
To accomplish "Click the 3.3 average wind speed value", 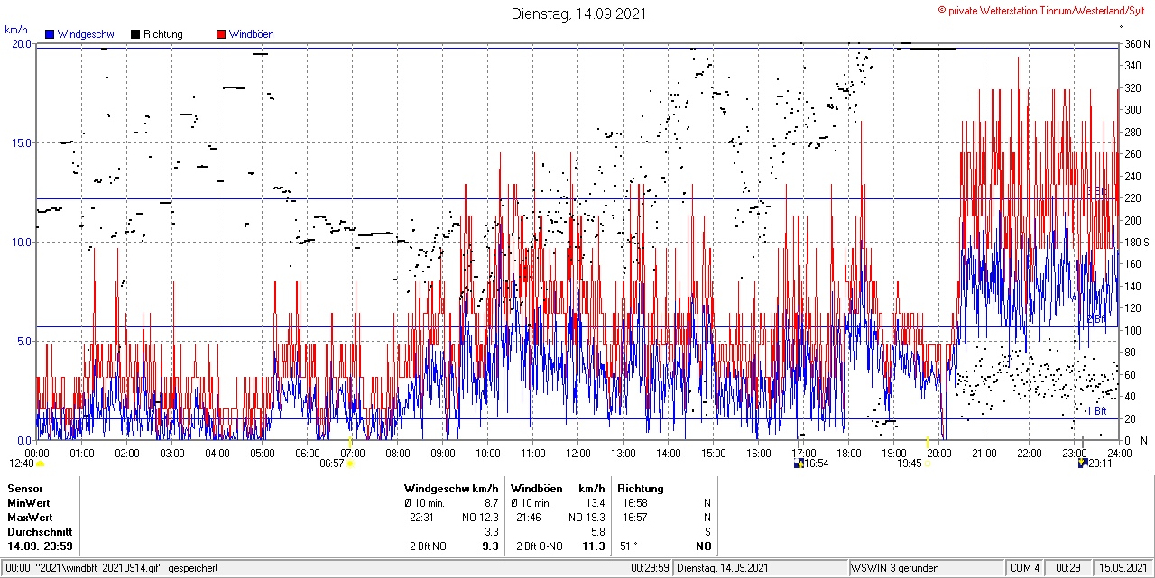I will [x=491, y=532].
